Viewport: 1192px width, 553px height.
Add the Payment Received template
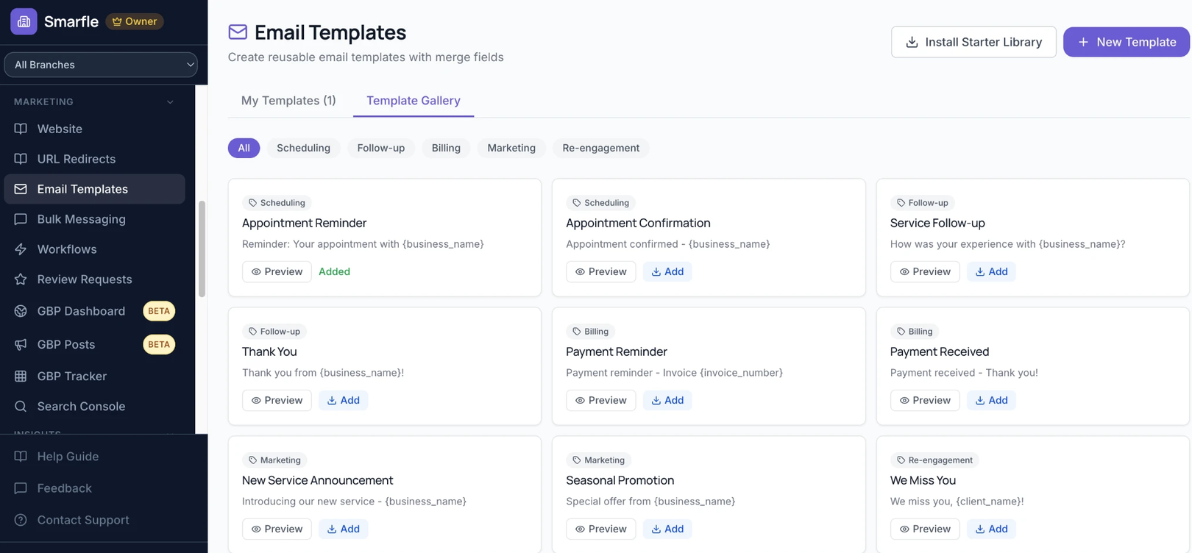(x=991, y=400)
